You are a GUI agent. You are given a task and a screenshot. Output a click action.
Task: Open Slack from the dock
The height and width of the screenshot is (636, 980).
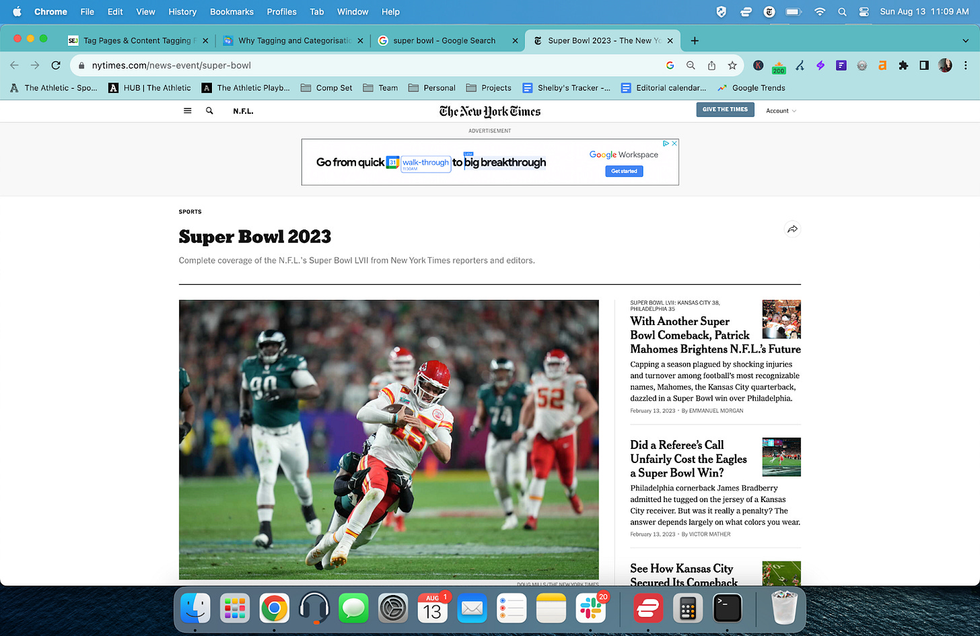(x=591, y=608)
